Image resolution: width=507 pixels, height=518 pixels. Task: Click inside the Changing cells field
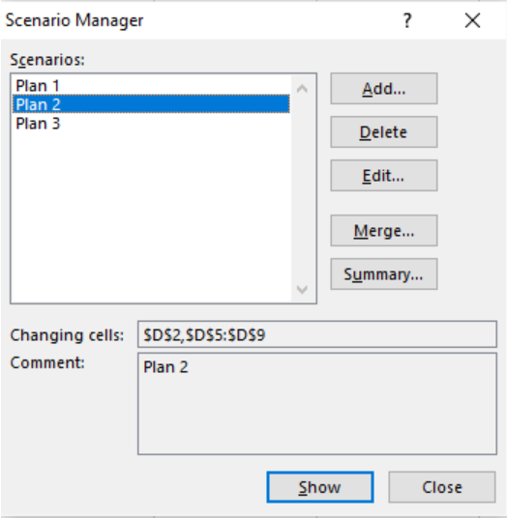pos(317,334)
